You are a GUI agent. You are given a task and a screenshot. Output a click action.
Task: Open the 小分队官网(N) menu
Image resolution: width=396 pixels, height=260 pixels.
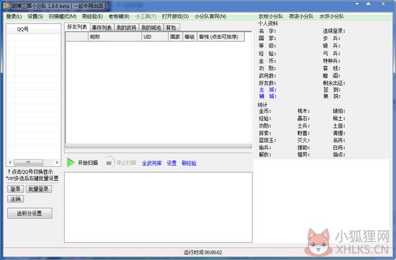[x=210, y=16]
